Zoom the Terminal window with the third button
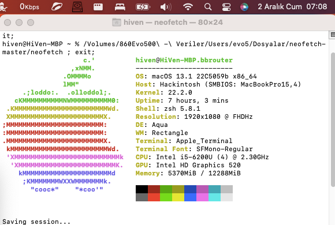 [31, 22]
